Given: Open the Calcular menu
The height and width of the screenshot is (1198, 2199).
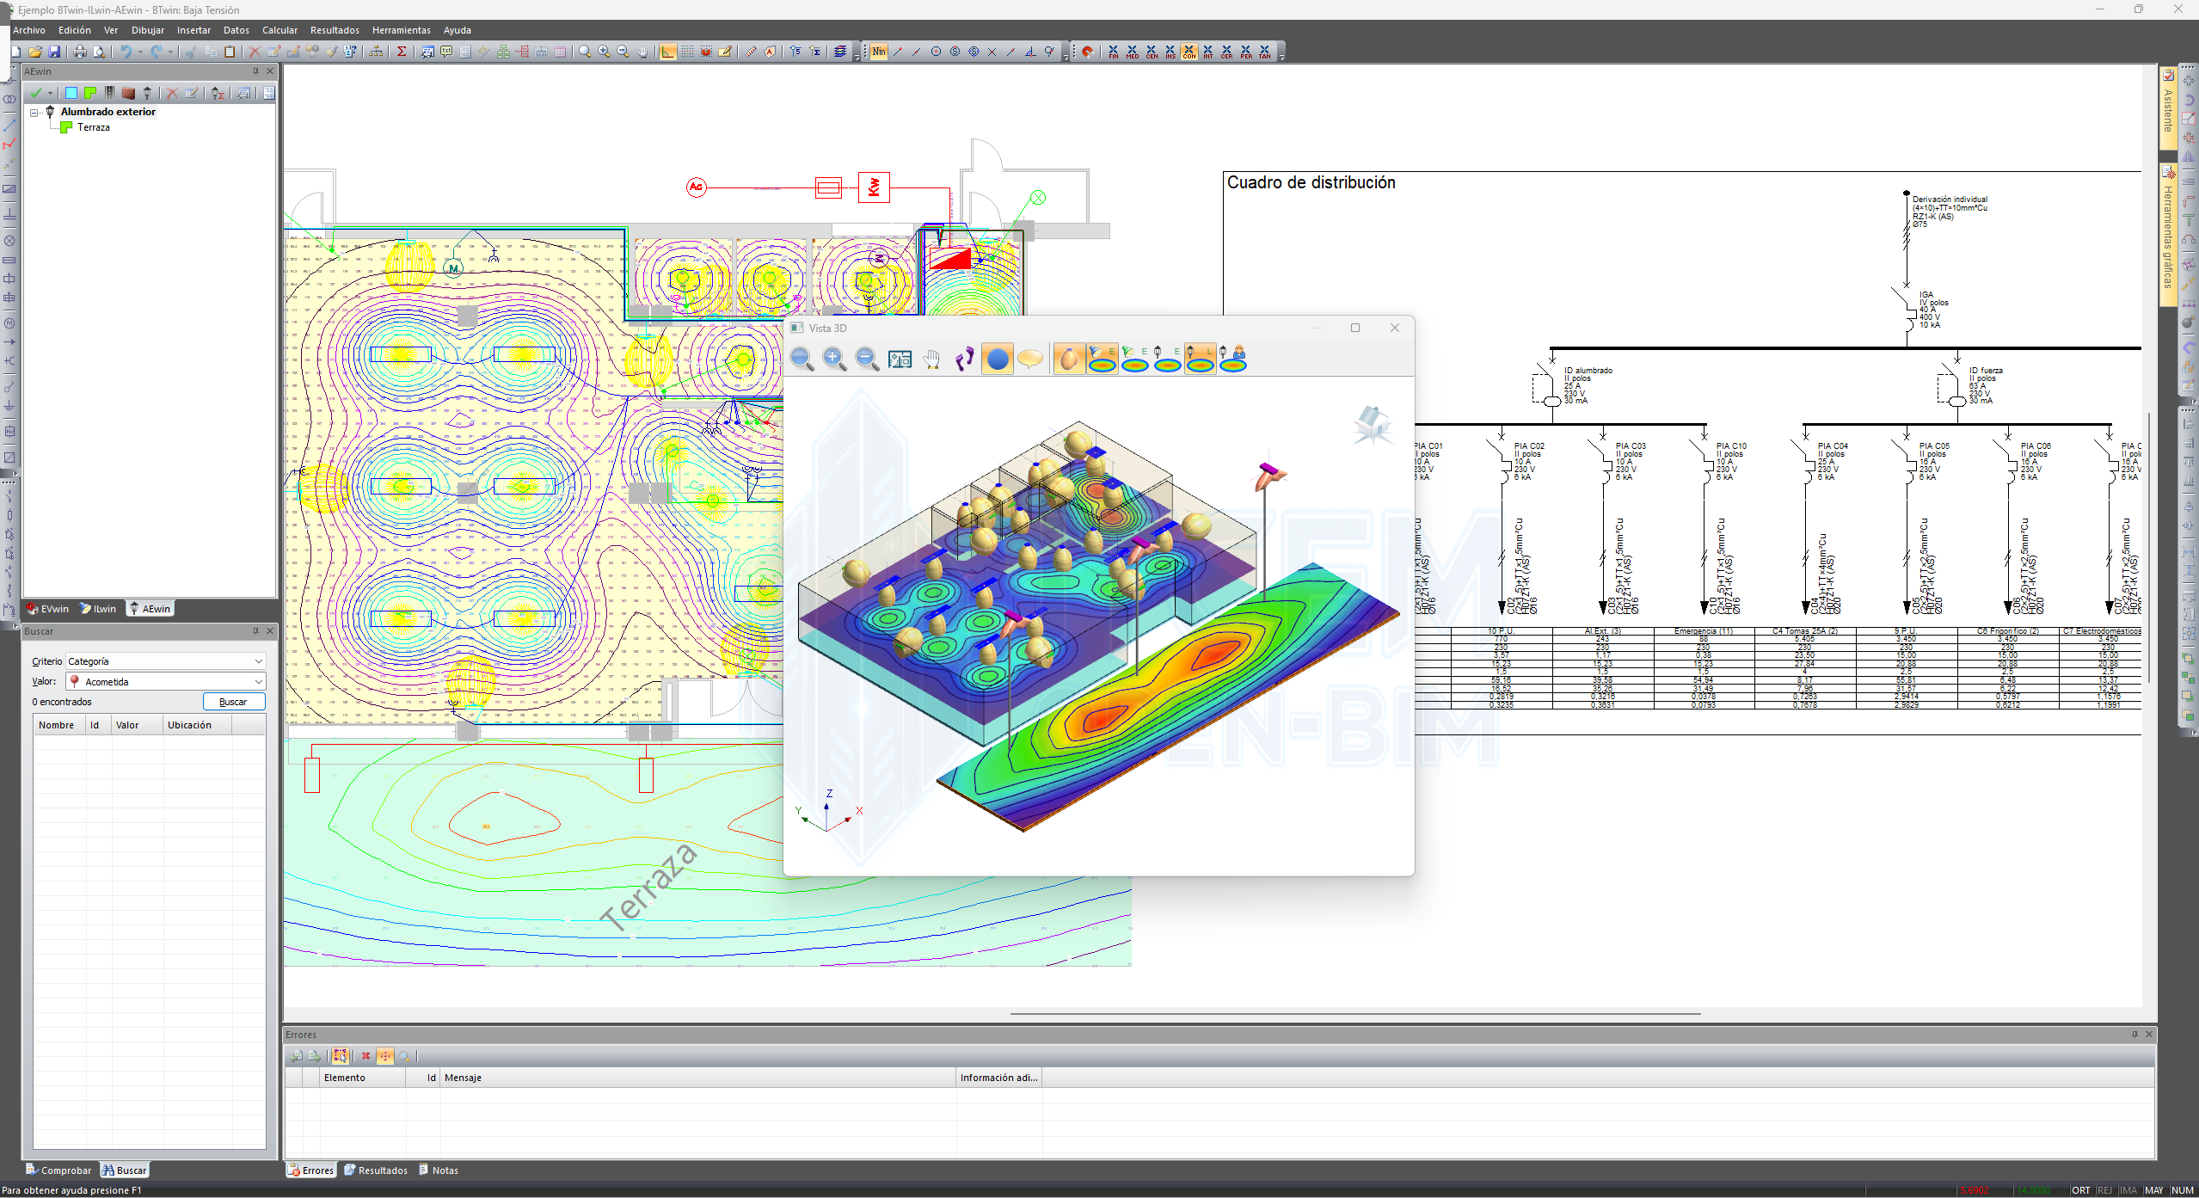Looking at the screenshot, I should [x=279, y=30].
